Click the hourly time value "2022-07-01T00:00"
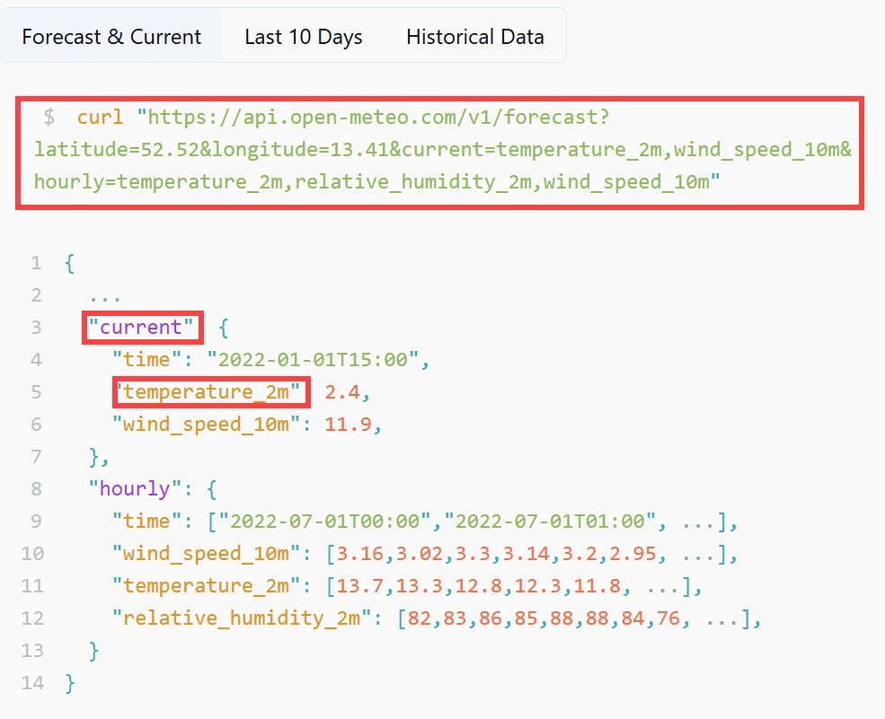 324,521
